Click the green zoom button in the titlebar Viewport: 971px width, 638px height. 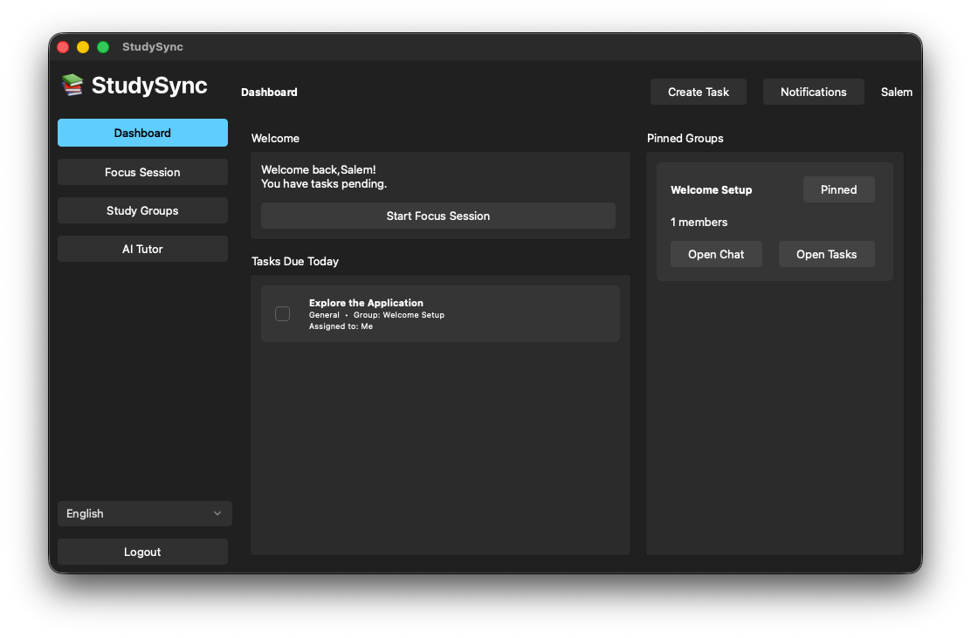[102, 47]
